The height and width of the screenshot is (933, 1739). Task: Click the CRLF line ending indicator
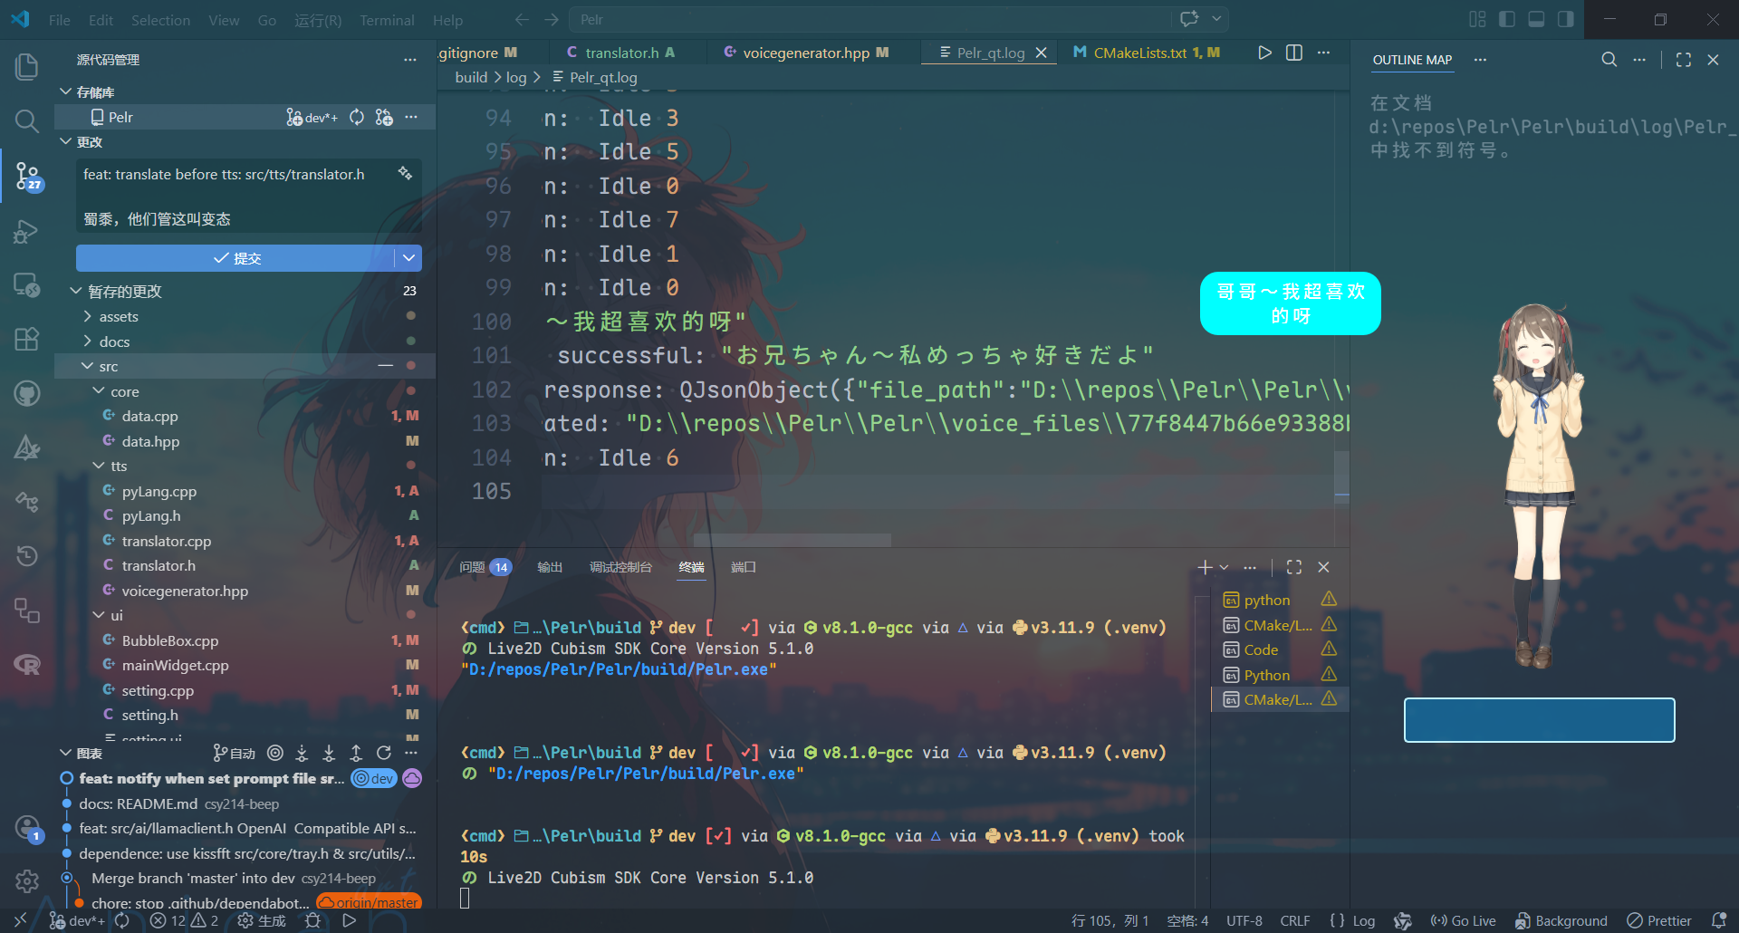pos(1294,920)
